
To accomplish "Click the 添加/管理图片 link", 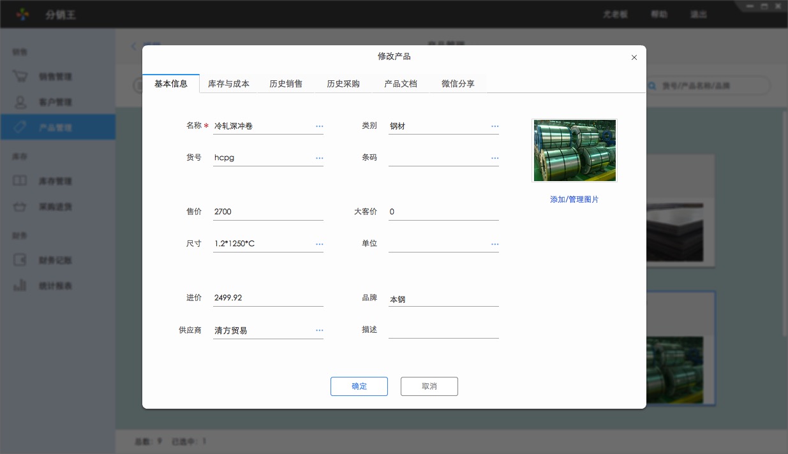I will point(574,200).
